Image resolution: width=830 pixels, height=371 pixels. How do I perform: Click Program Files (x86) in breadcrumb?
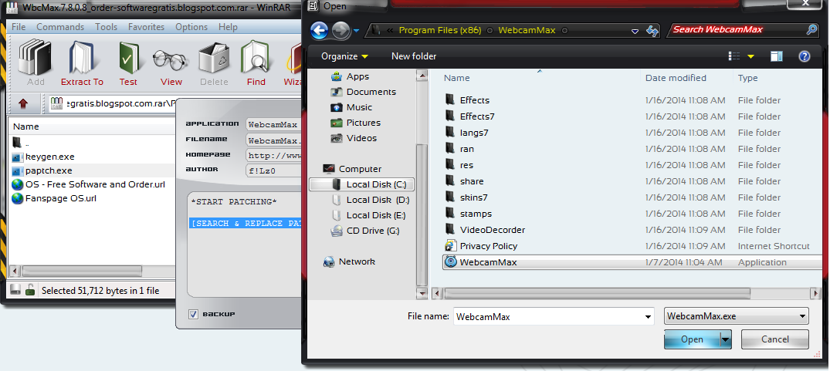click(440, 30)
